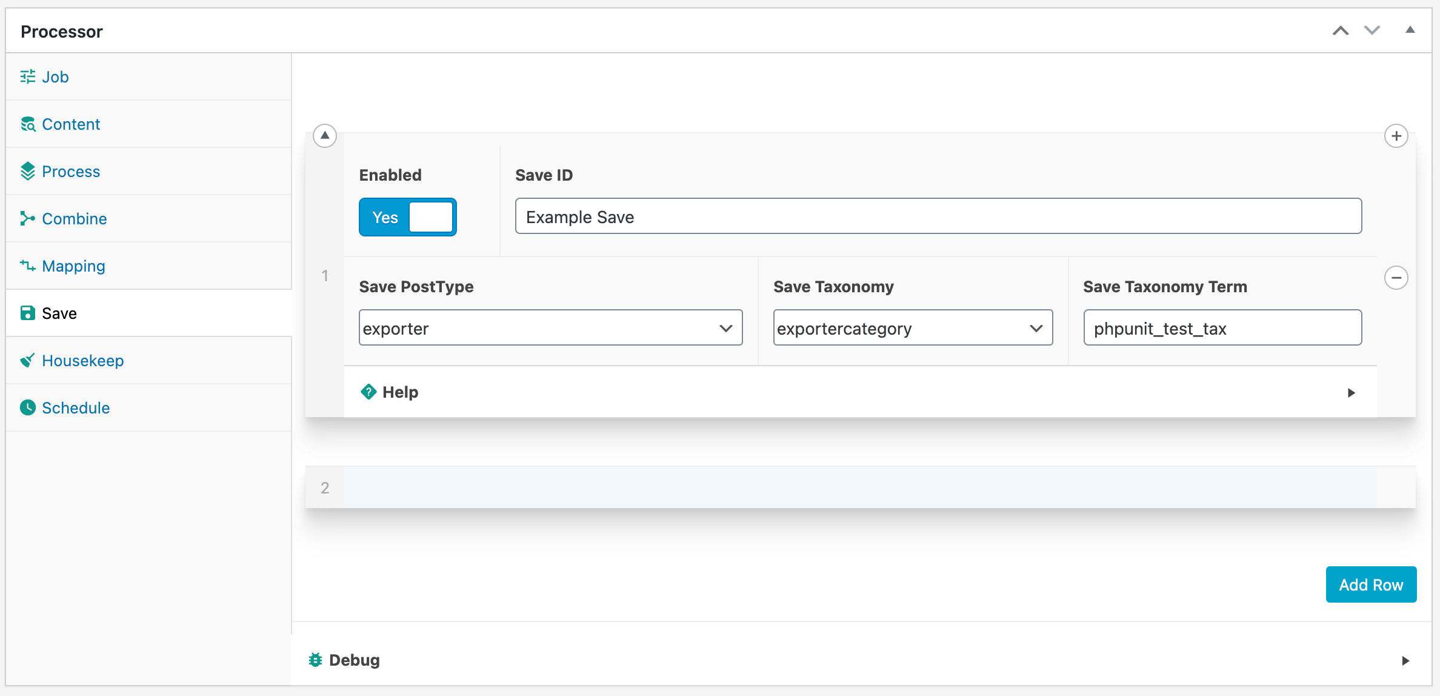Move Processor panel down
This screenshot has width=1440, height=696.
(x=1372, y=30)
